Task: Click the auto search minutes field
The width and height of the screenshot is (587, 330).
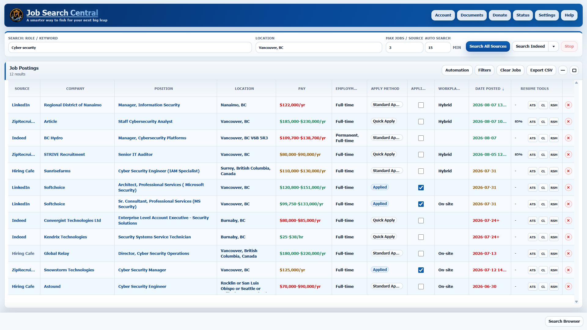Action: coord(438,48)
